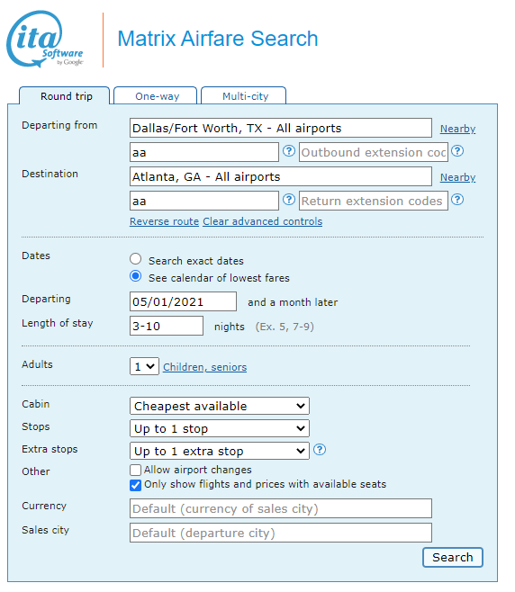Open the Stops dropdown
This screenshot has height=592, width=515.
[220, 428]
